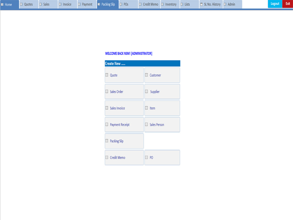Click the Logout button

click(275, 4)
